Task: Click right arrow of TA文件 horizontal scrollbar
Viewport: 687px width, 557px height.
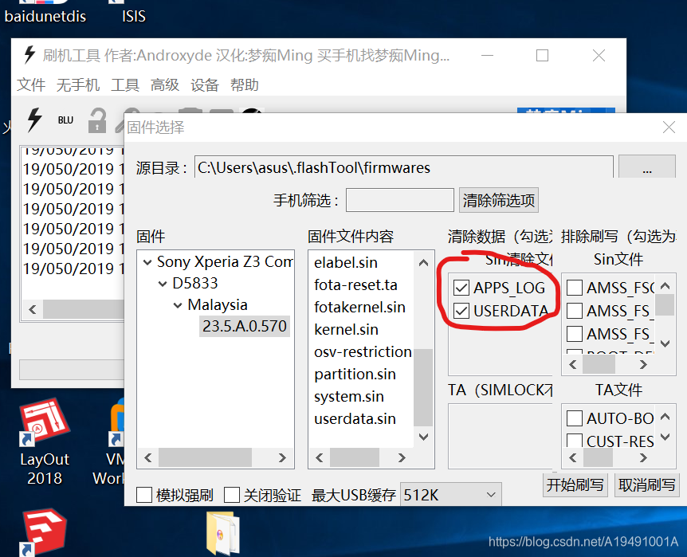Action: pos(643,458)
